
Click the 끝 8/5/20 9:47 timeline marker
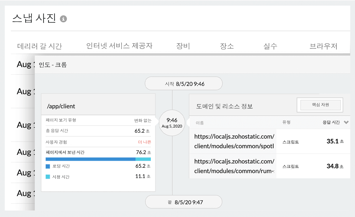183,202
